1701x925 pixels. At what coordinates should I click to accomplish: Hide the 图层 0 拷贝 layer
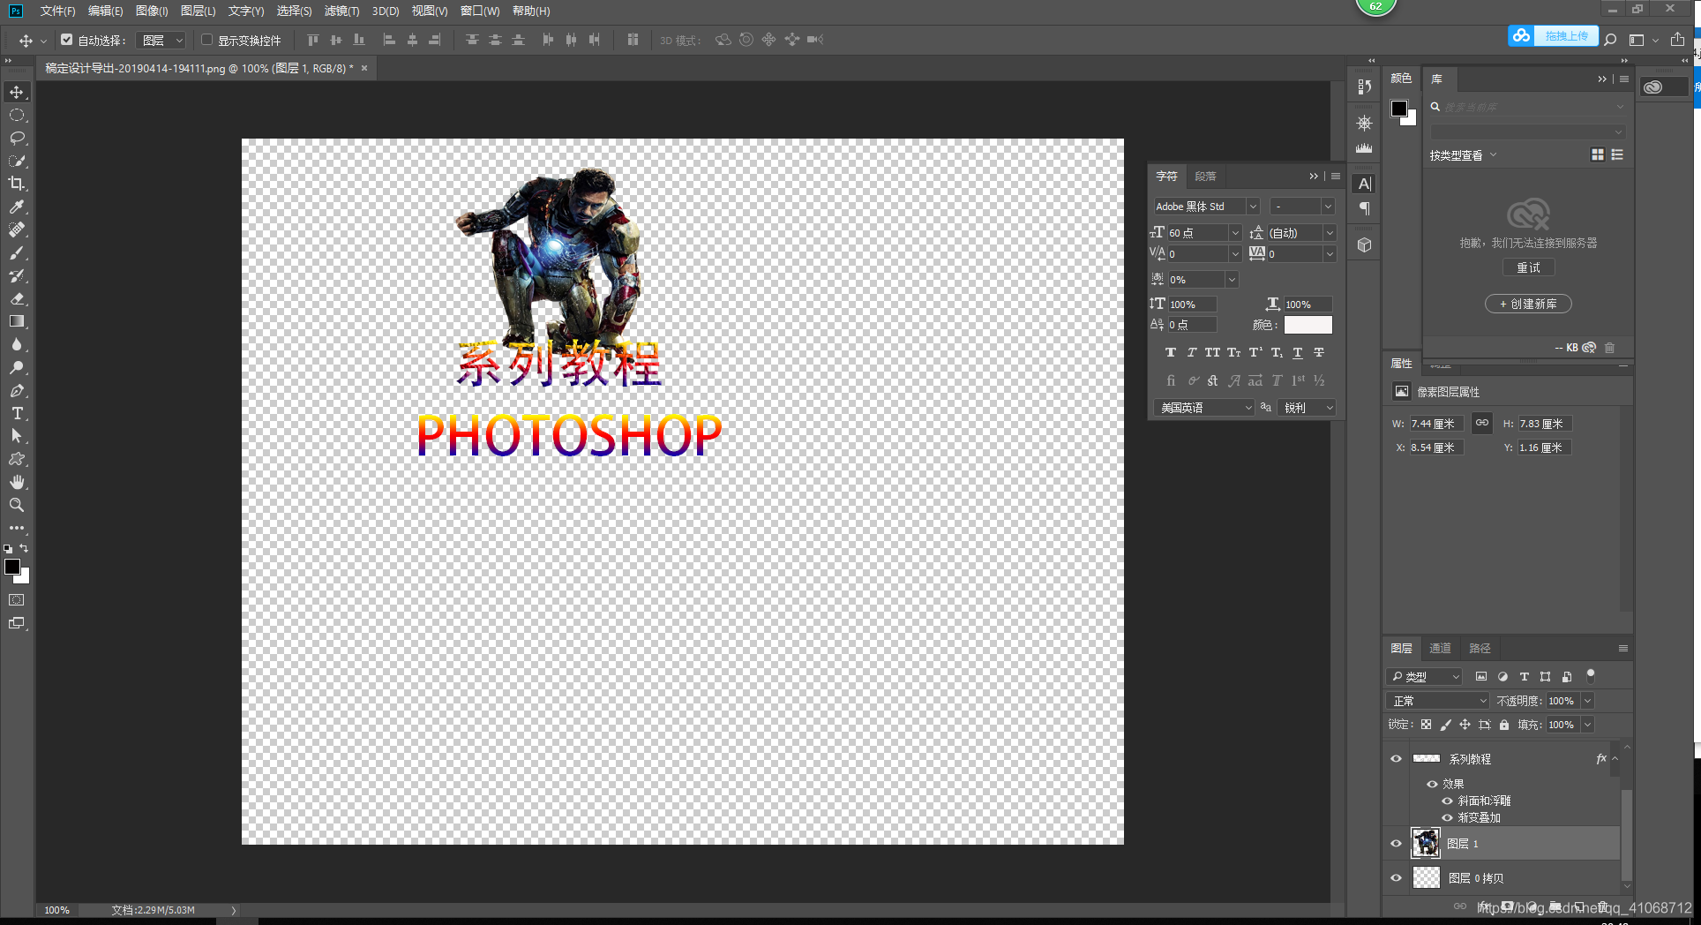pos(1396,878)
